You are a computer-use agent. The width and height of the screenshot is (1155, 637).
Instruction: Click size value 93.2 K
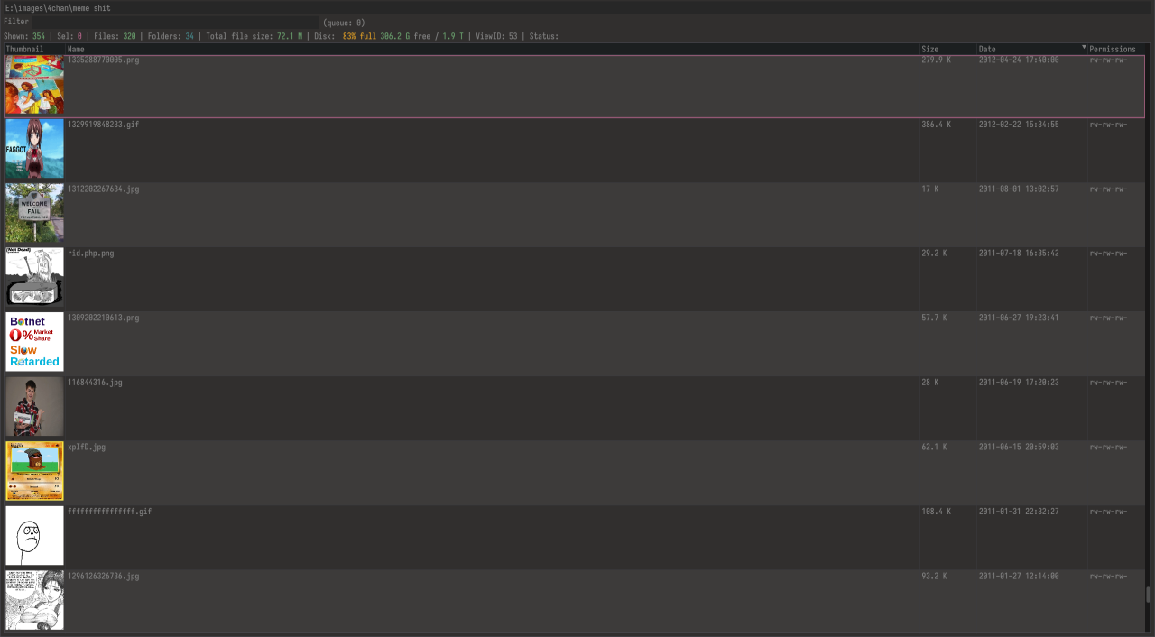point(935,576)
